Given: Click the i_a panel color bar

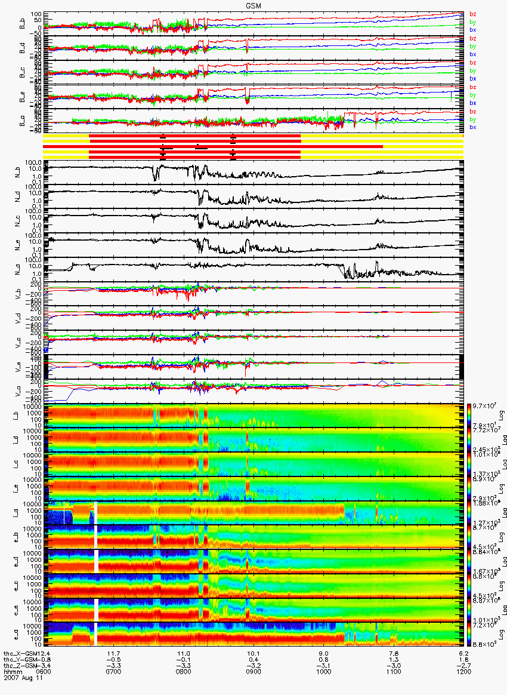Looking at the screenshot, I should click(469, 513).
